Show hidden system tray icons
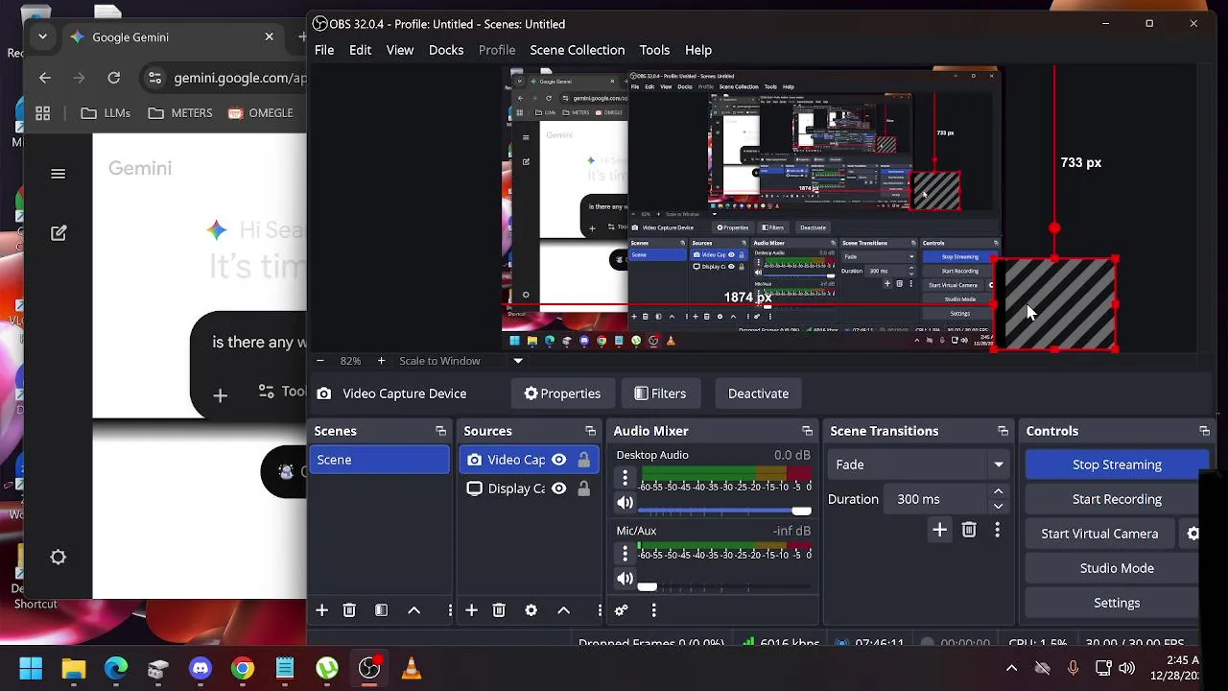Image resolution: width=1228 pixels, height=691 pixels. coord(1011,668)
